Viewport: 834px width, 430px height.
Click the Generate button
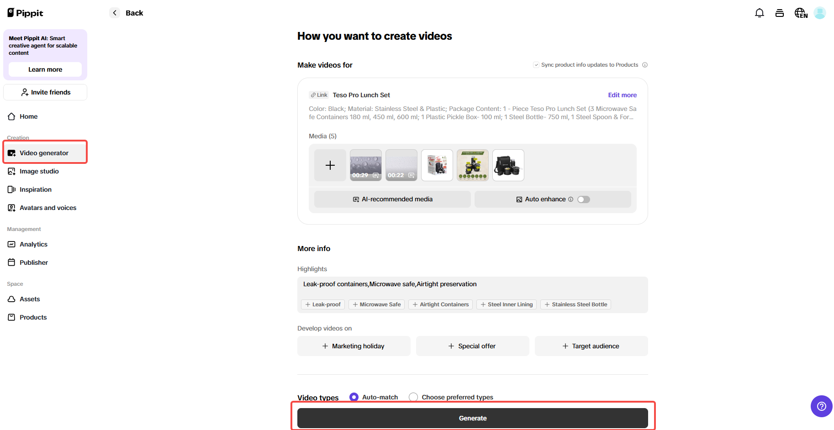pyautogui.click(x=473, y=418)
